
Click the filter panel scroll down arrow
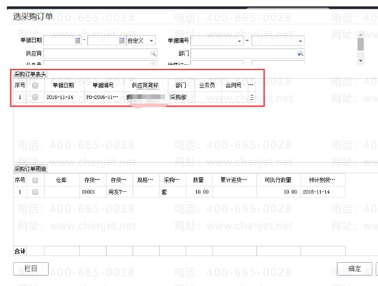361,61
